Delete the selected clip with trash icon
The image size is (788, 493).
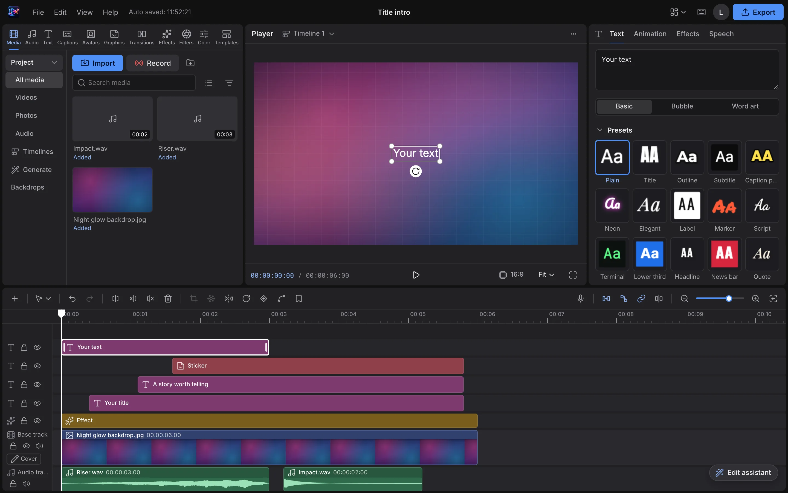tap(168, 298)
